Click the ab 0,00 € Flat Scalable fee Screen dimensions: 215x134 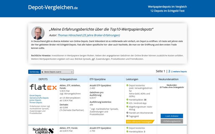[x=66, y=131]
